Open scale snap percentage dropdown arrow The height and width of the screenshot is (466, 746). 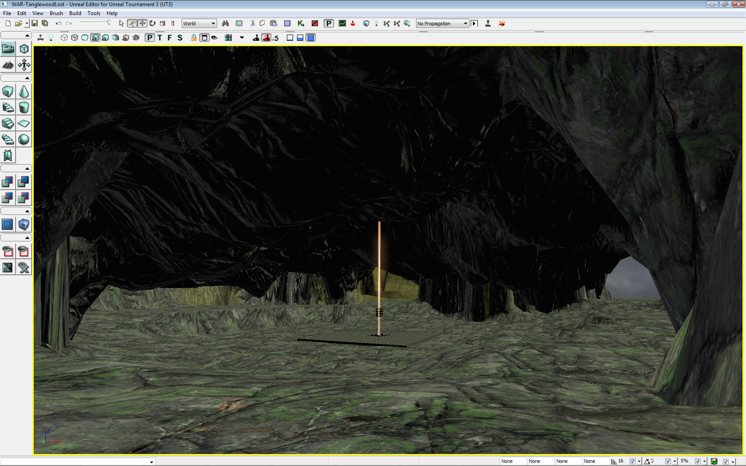point(704,462)
